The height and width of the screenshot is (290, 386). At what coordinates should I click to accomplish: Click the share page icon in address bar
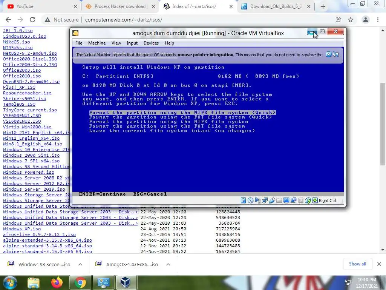[x=338, y=20]
